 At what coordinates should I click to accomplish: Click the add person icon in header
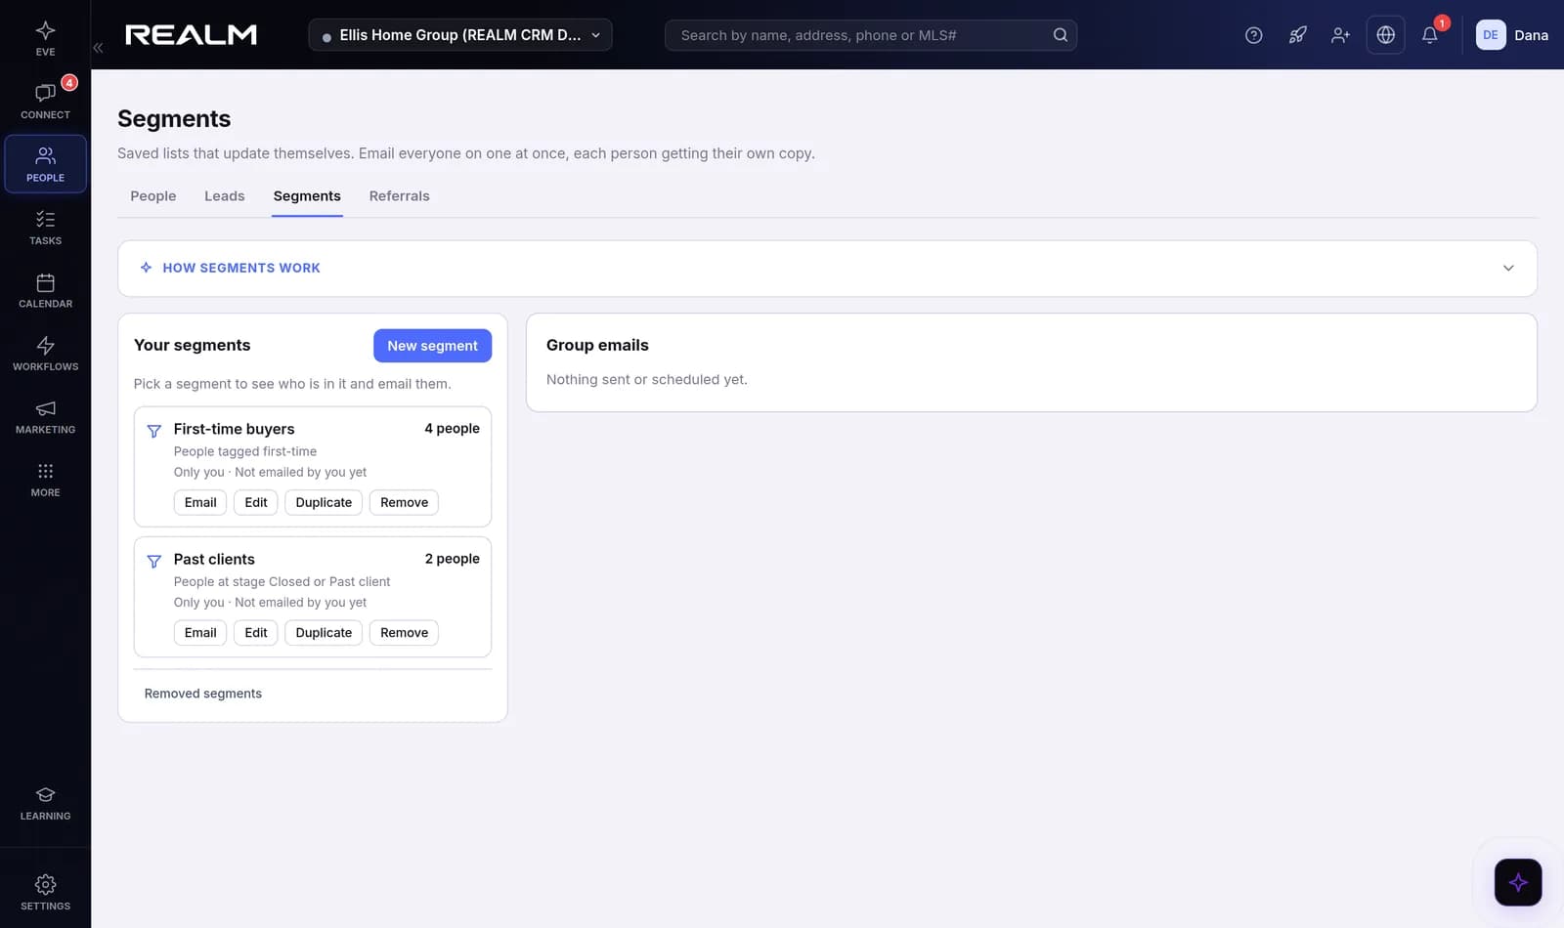click(x=1340, y=35)
